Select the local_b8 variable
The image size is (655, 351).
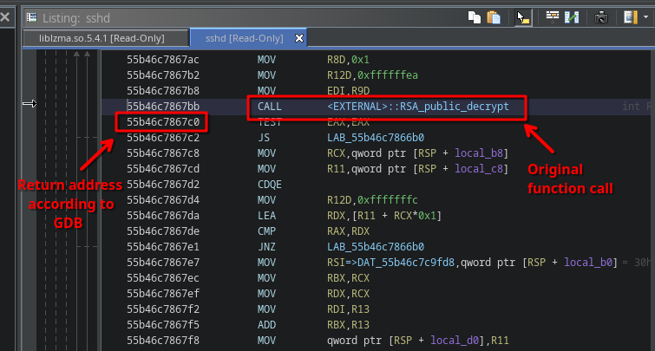479,153
